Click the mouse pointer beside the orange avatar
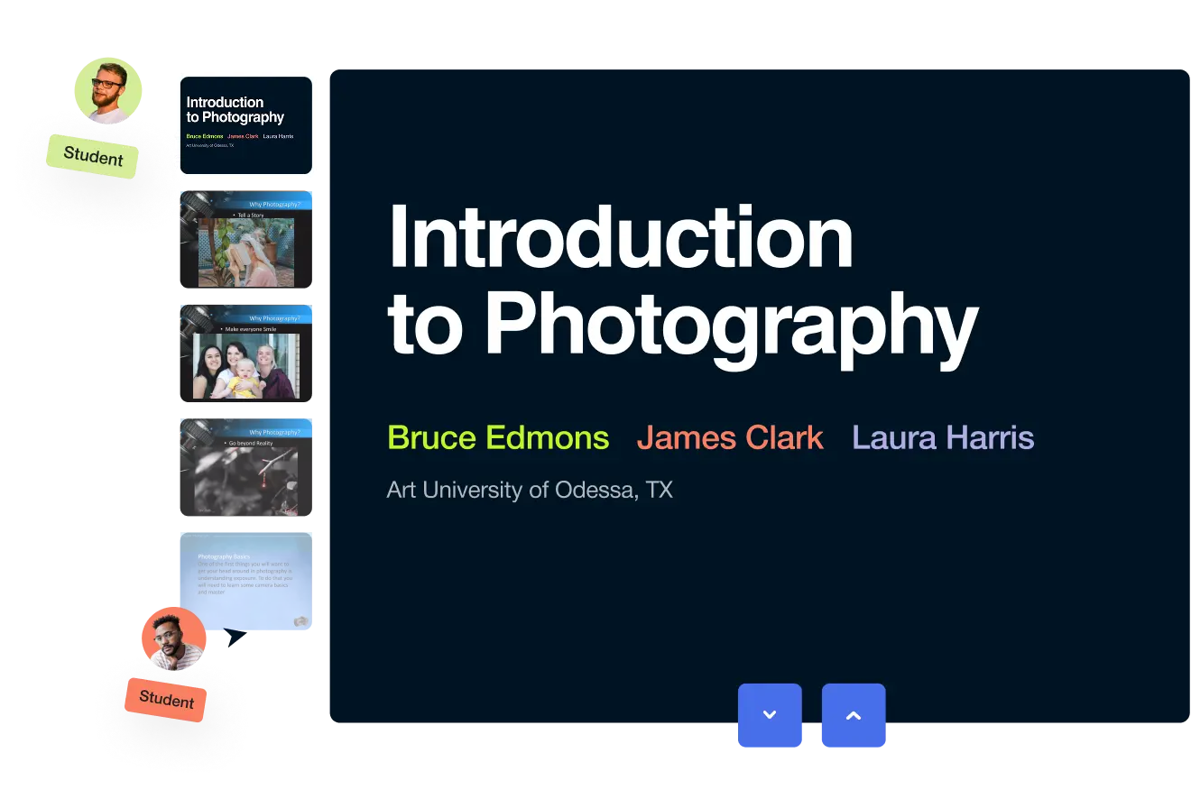The height and width of the screenshot is (808, 1191). [x=234, y=638]
